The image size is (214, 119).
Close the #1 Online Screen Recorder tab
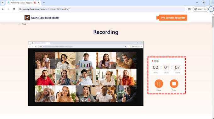pyautogui.click(x=38, y=3)
